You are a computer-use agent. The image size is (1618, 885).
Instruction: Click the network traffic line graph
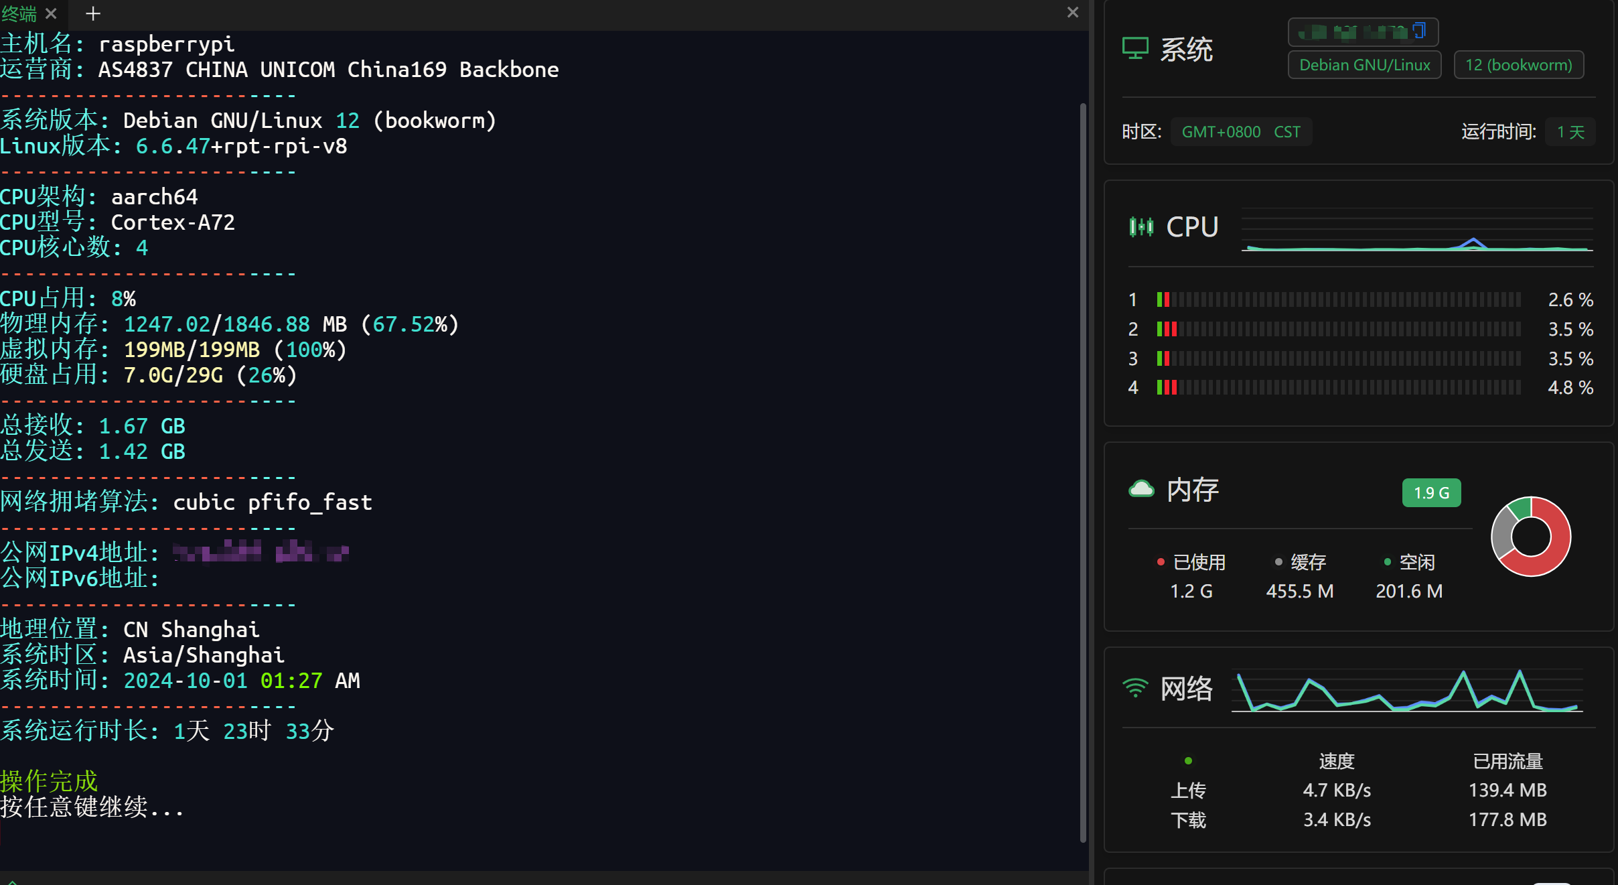click(x=1406, y=690)
